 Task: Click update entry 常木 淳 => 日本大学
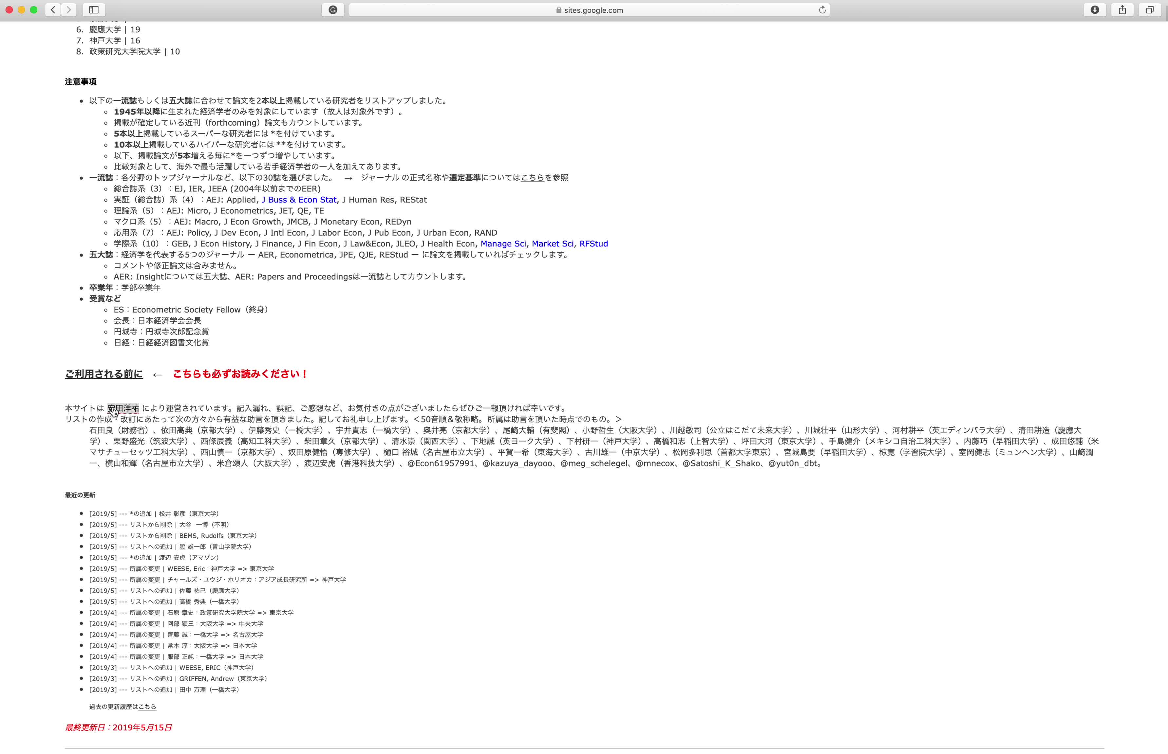click(x=173, y=646)
